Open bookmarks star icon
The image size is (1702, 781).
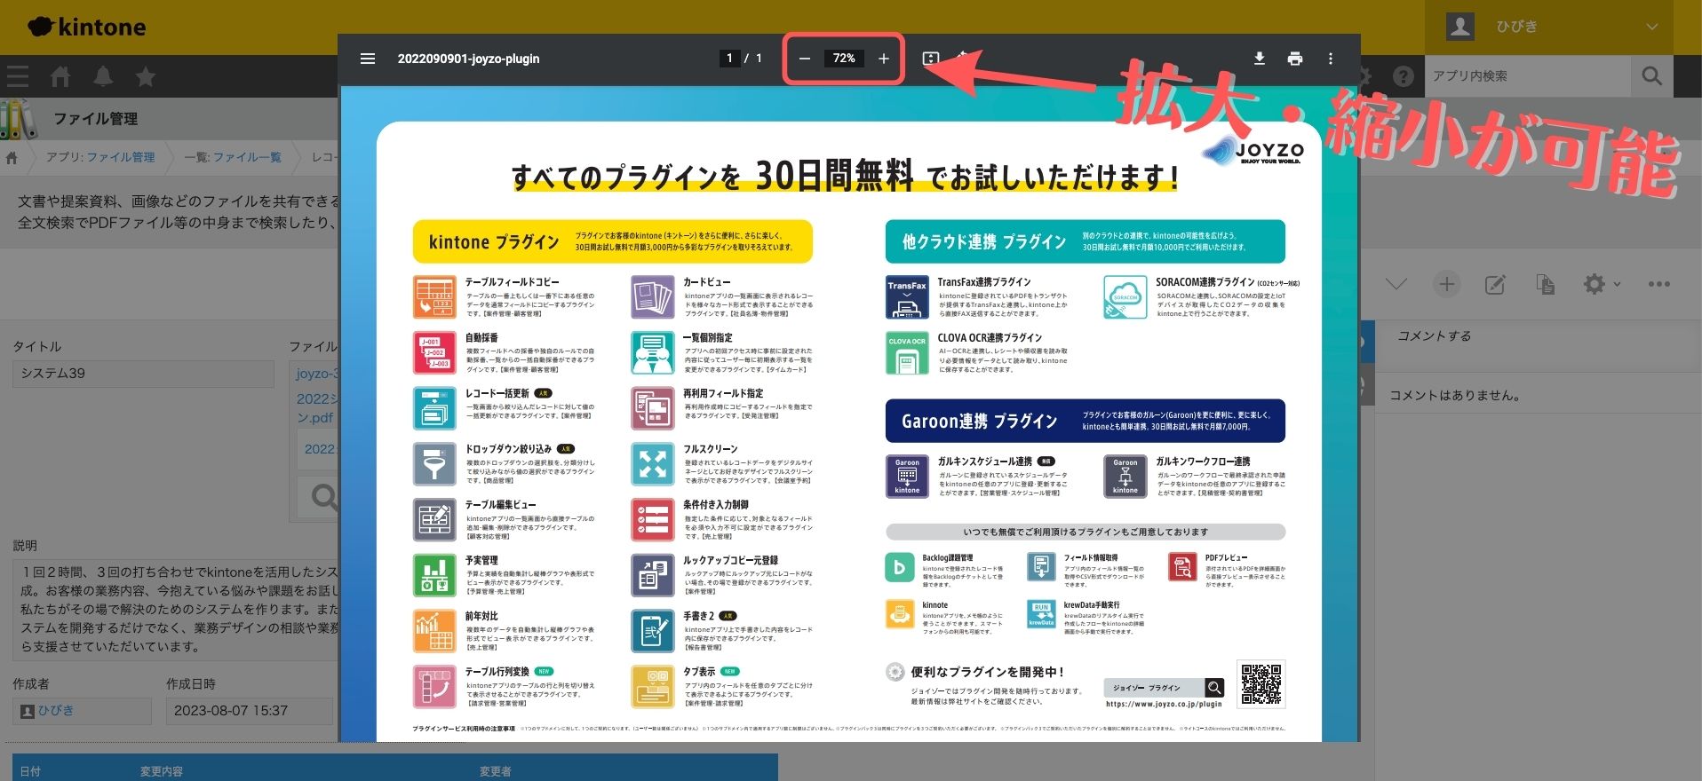(x=146, y=77)
